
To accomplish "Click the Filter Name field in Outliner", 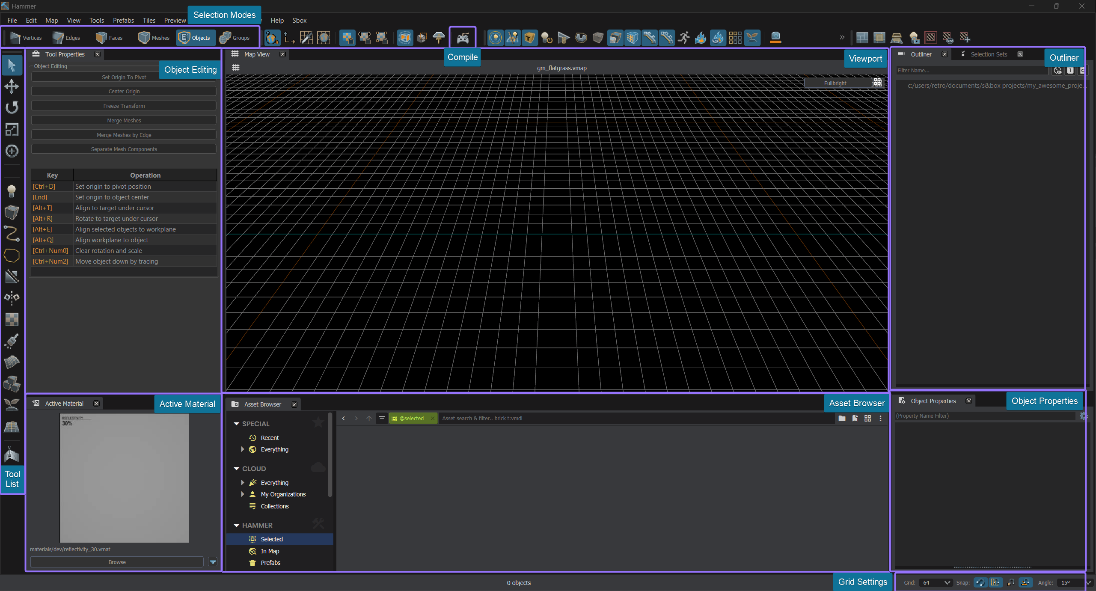I will click(x=972, y=71).
